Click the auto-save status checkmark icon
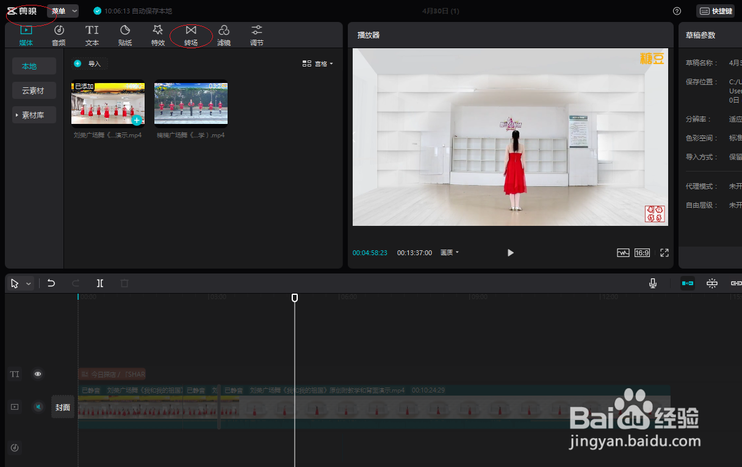This screenshot has height=467, width=742. tap(97, 11)
